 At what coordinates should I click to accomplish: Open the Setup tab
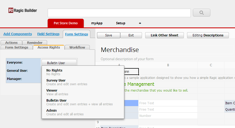121,23
